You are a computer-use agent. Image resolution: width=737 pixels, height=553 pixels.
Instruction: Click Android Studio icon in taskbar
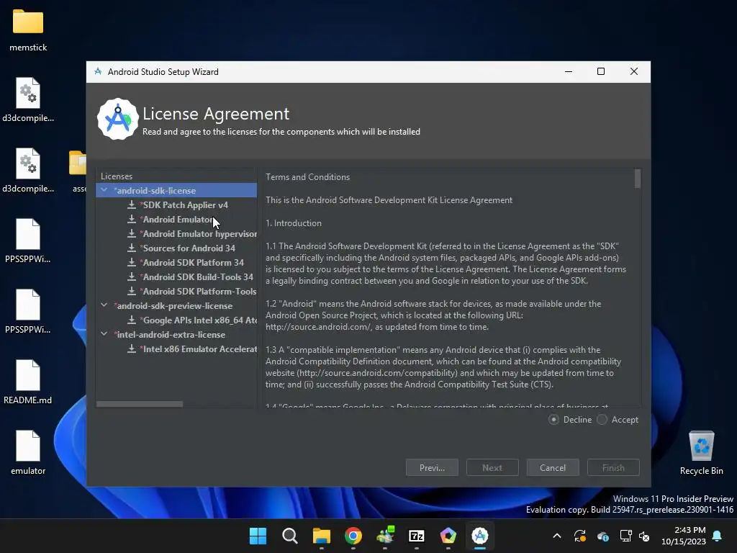480,536
